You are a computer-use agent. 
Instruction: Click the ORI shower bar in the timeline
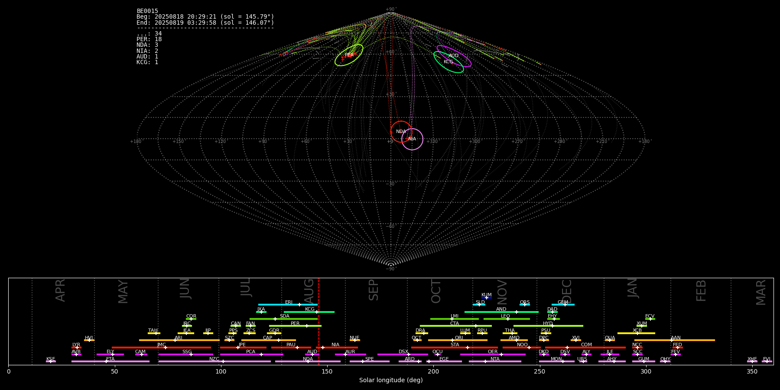tap(458, 340)
